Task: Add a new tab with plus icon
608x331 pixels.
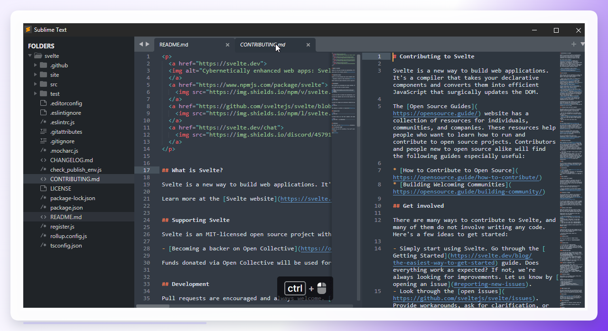Action: (573, 44)
